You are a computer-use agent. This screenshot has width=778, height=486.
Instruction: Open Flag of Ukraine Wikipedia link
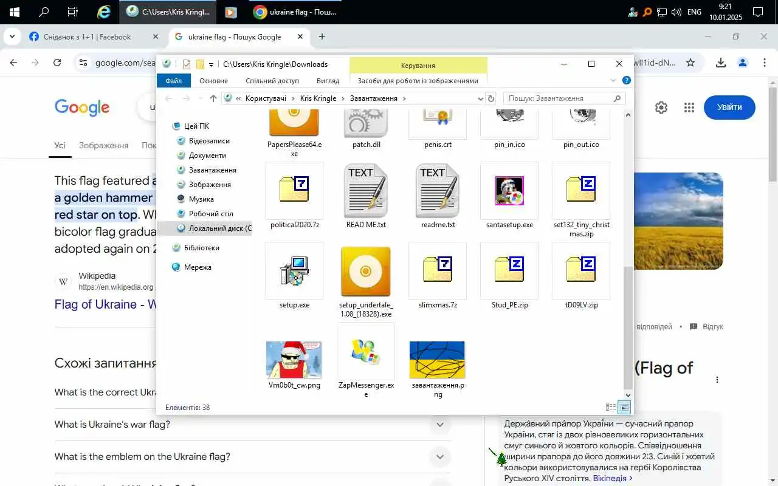[106, 304]
